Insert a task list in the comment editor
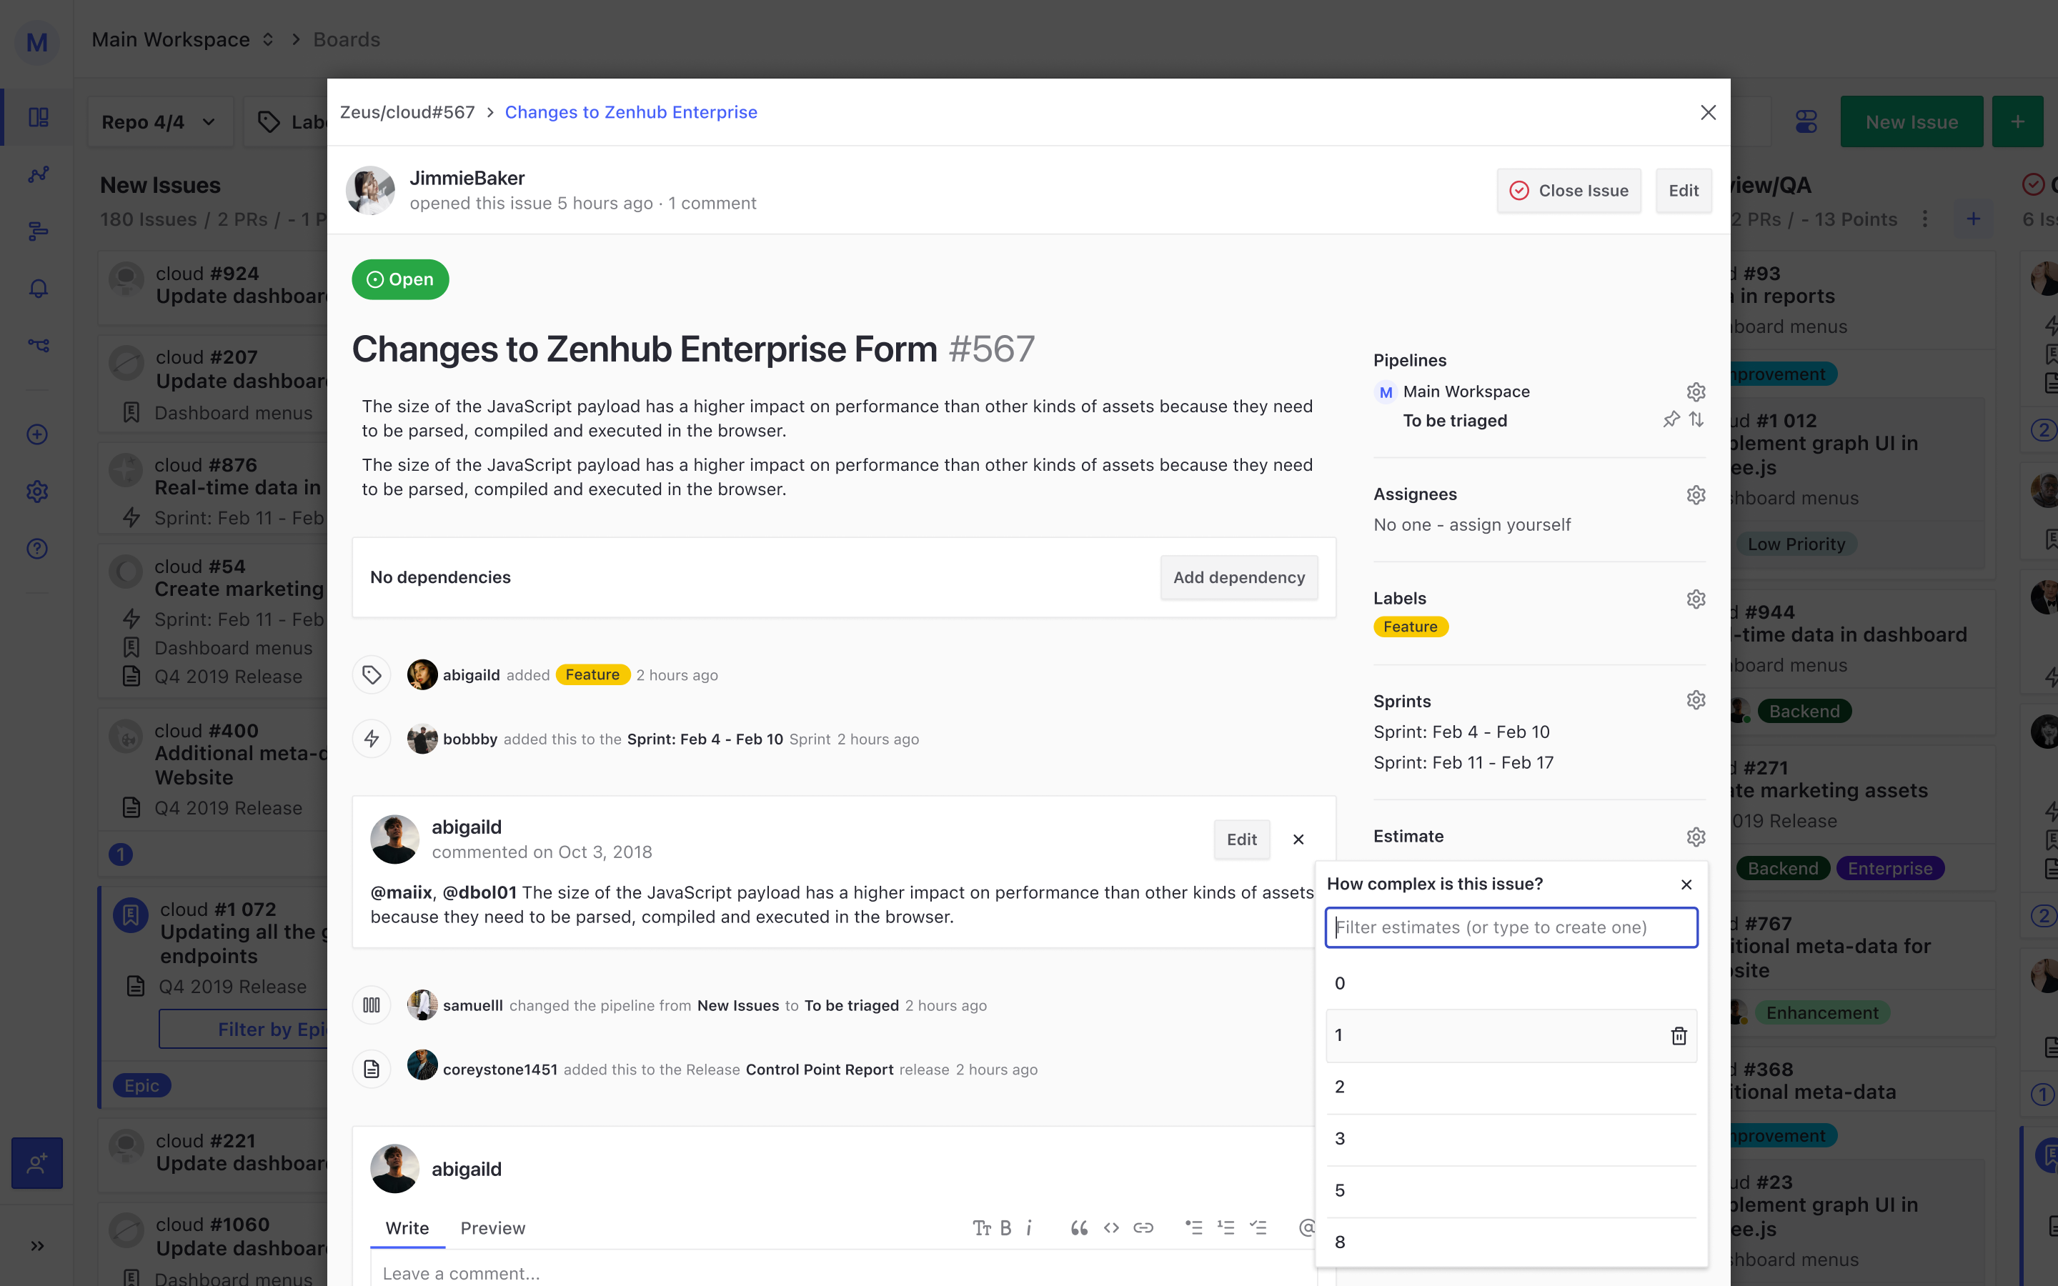The width and height of the screenshot is (2058, 1286). [x=1258, y=1227]
